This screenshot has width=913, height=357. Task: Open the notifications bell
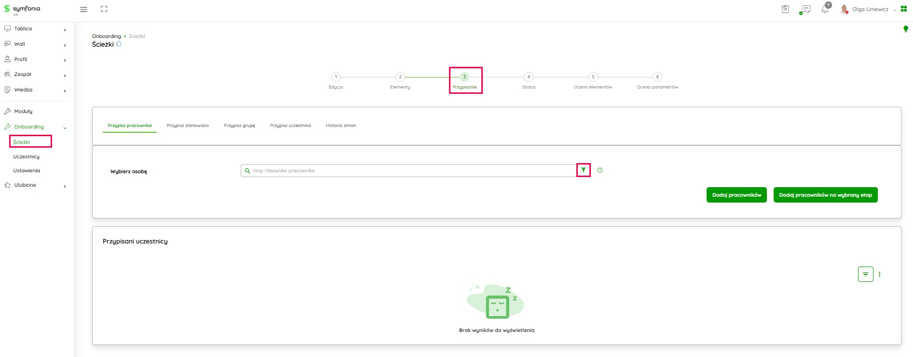[x=825, y=9]
